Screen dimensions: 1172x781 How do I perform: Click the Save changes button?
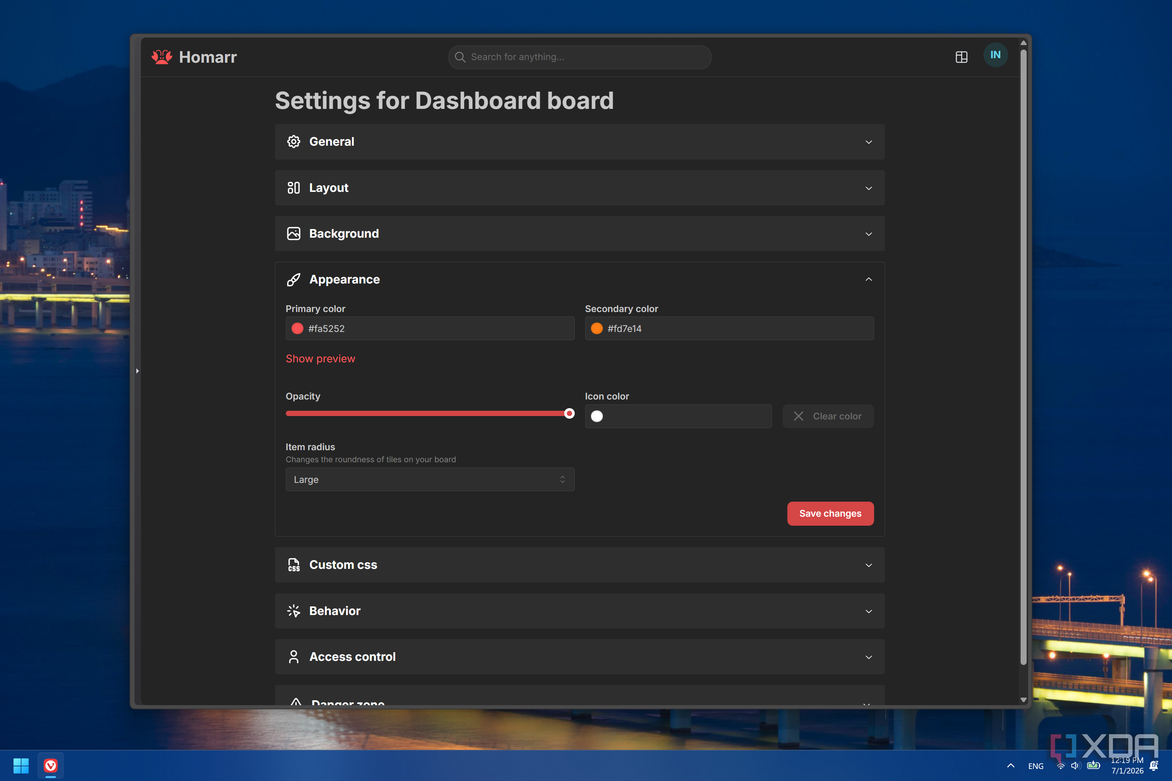[x=830, y=514]
